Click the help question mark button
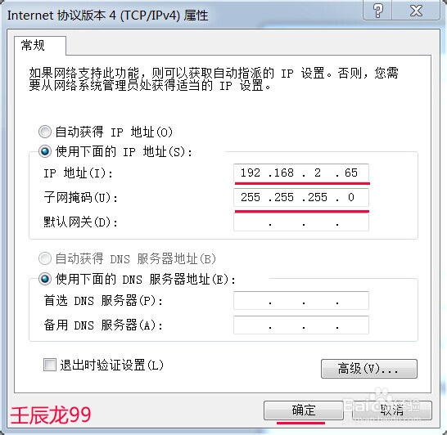Viewport: 447px width, 435px height. (377, 11)
